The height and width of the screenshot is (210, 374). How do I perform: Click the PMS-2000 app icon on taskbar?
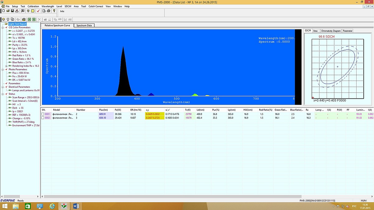point(64,206)
